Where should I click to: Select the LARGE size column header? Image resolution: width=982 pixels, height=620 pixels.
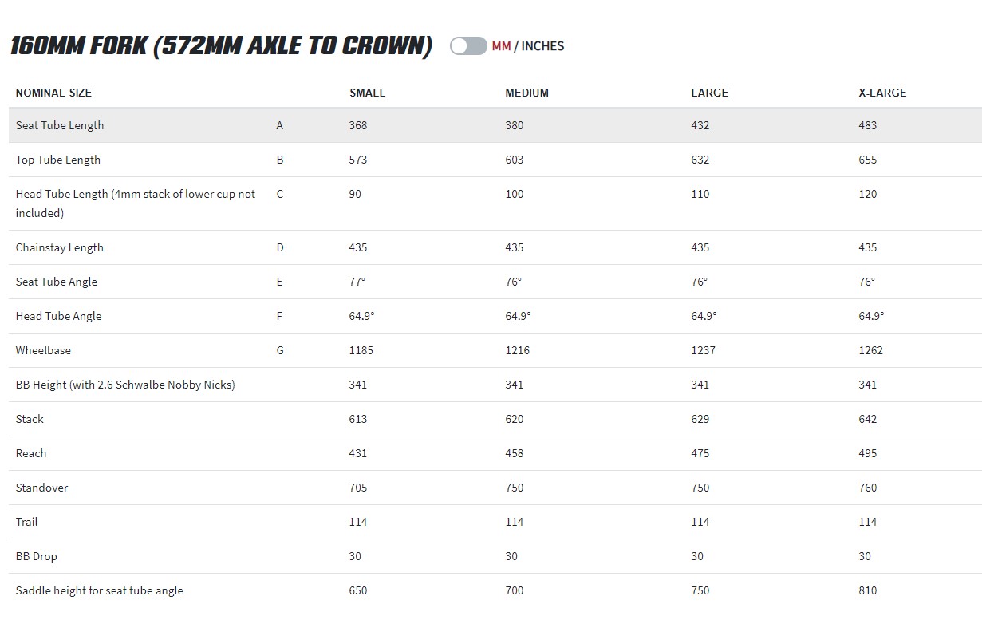coord(709,93)
